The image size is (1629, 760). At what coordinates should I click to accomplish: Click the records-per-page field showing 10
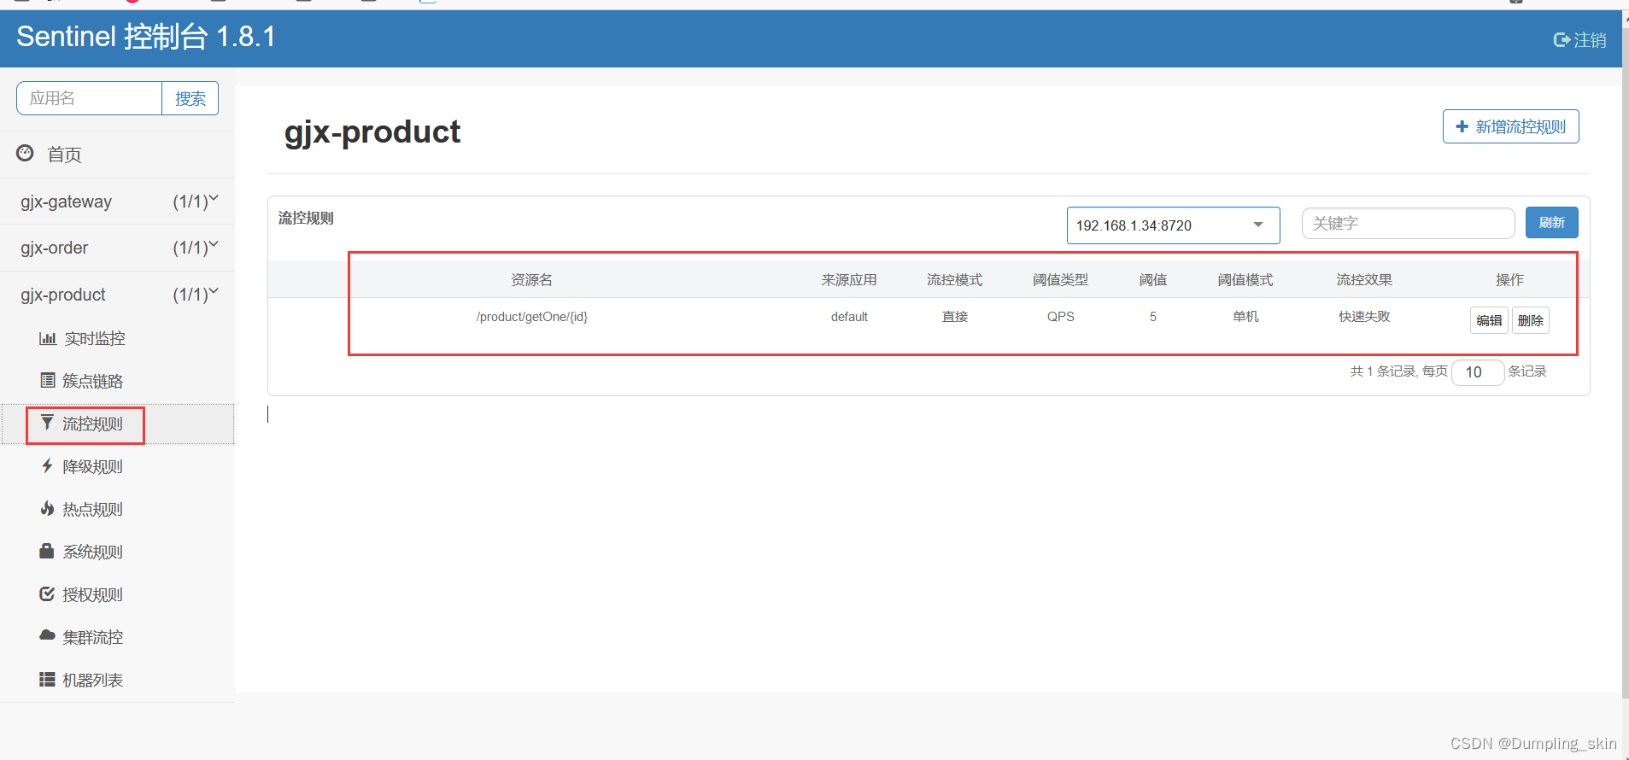pyautogui.click(x=1477, y=372)
